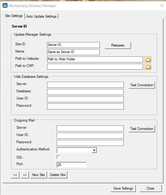Focus the Name field
This screenshot has height=195, width=166.
[73, 52]
